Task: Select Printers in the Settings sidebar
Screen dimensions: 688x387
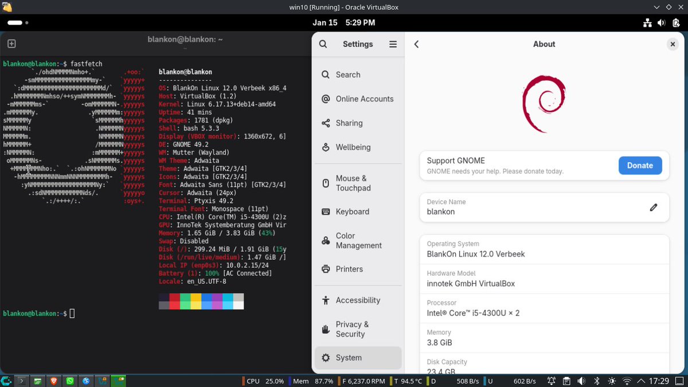Action: point(358,269)
